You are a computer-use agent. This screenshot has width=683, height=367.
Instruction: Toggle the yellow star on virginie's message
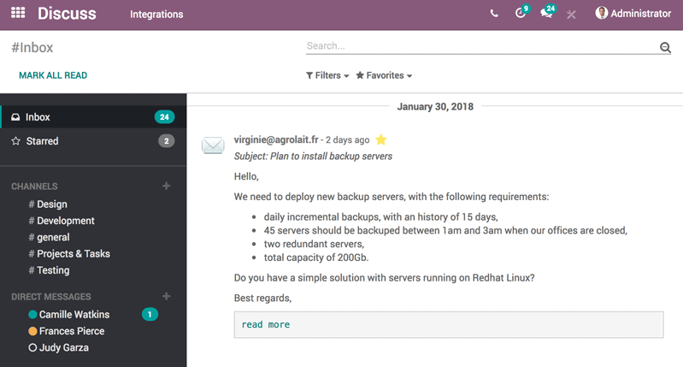pos(381,139)
